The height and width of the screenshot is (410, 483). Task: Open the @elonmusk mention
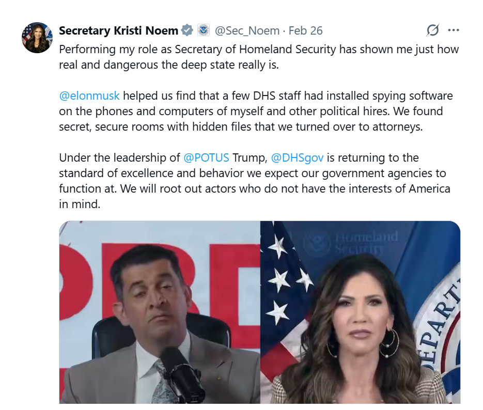[x=89, y=96]
